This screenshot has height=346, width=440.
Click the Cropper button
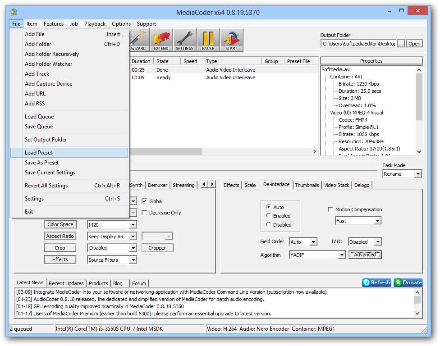point(157,248)
